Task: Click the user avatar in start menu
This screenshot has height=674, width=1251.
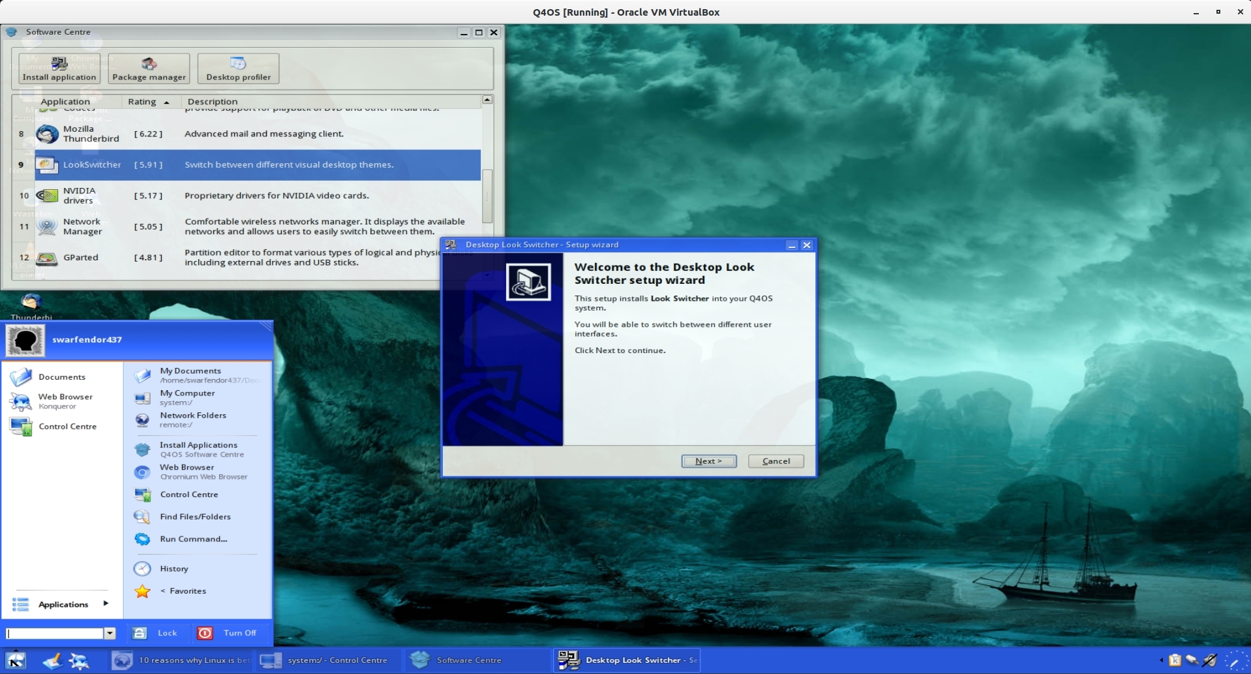Action: [x=25, y=340]
